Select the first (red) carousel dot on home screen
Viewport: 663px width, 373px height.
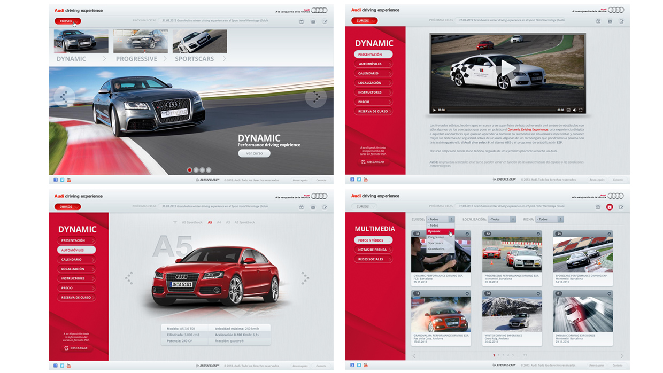point(189,170)
